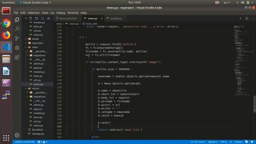The image size is (256, 144).
Task: Click the feedback smiley in status bar
Action: pos(246,142)
